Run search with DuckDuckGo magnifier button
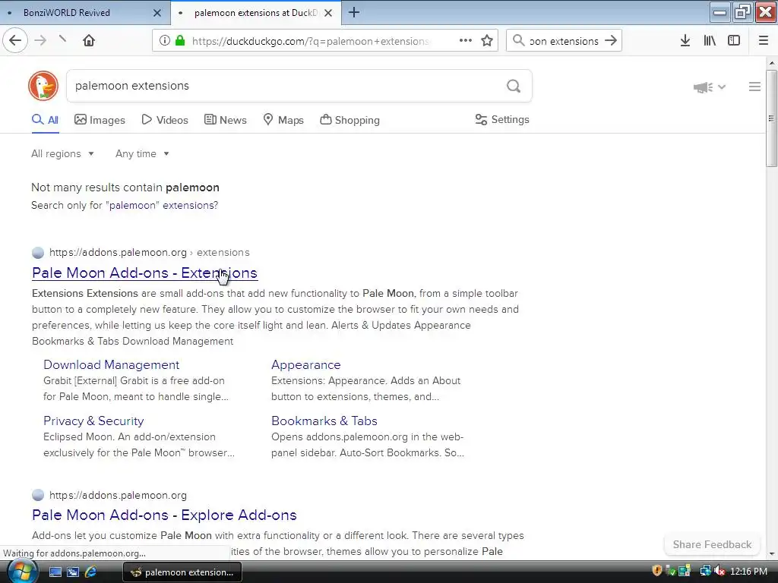 [x=514, y=87]
